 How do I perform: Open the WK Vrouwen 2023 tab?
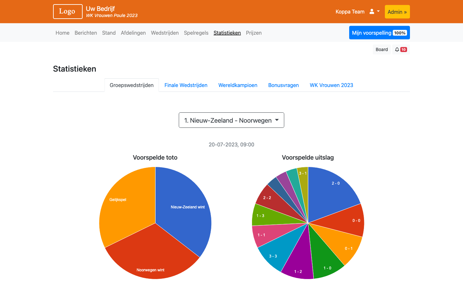(x=331, y=85)
